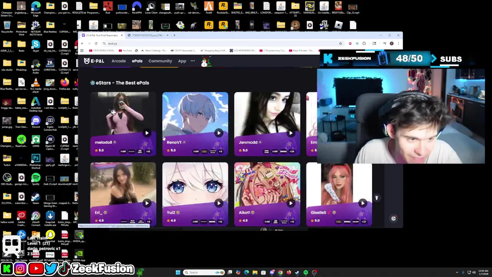Screen dimensions: 492x277
Task: Select the Snapchat desktop shortcut
Action: (x=50, y=235)
